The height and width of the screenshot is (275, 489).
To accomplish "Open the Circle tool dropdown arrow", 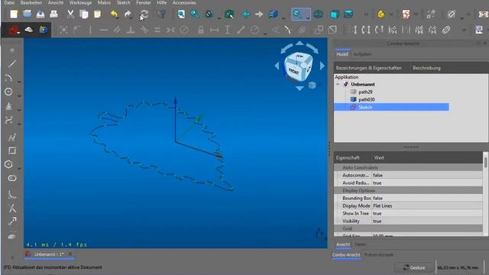I will 19,95.
